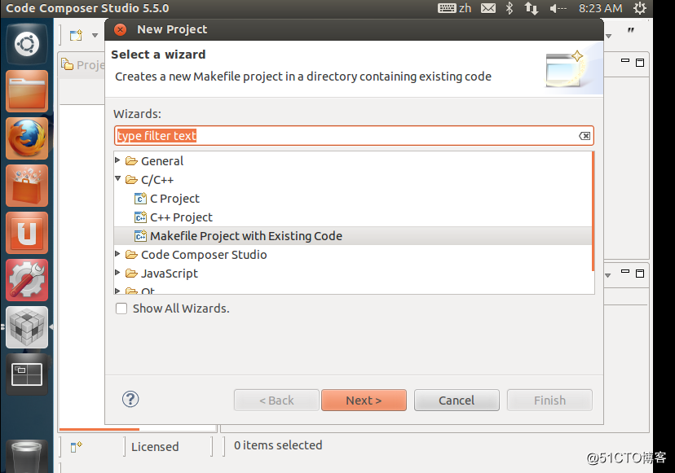Open the system session gear menu
The height and width of the screenshot is (473, 675).
pos(640,8)
